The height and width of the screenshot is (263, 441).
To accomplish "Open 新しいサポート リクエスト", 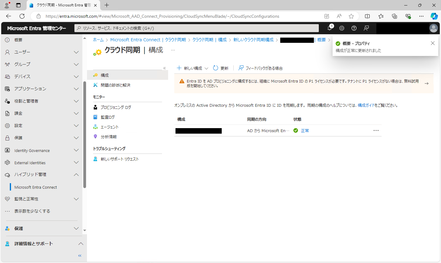I will pos(120,159).
